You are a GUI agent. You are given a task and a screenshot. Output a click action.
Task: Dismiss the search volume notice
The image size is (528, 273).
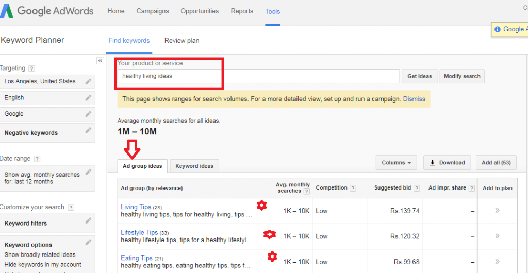(x=414, y=99)
